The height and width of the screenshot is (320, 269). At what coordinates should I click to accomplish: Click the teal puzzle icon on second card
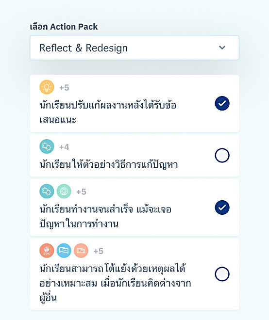click(47, 146)
